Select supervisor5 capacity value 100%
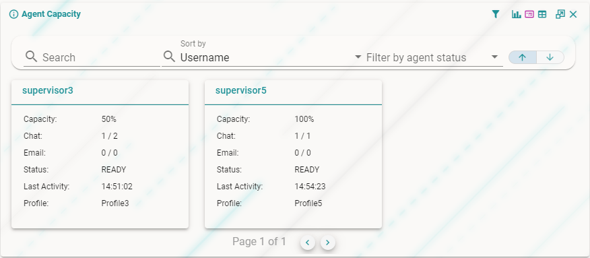Viewport: 590px width, 258px height. pos(304,119)
